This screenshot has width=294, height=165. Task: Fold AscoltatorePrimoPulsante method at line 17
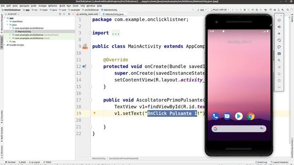[x=90, y=100]
